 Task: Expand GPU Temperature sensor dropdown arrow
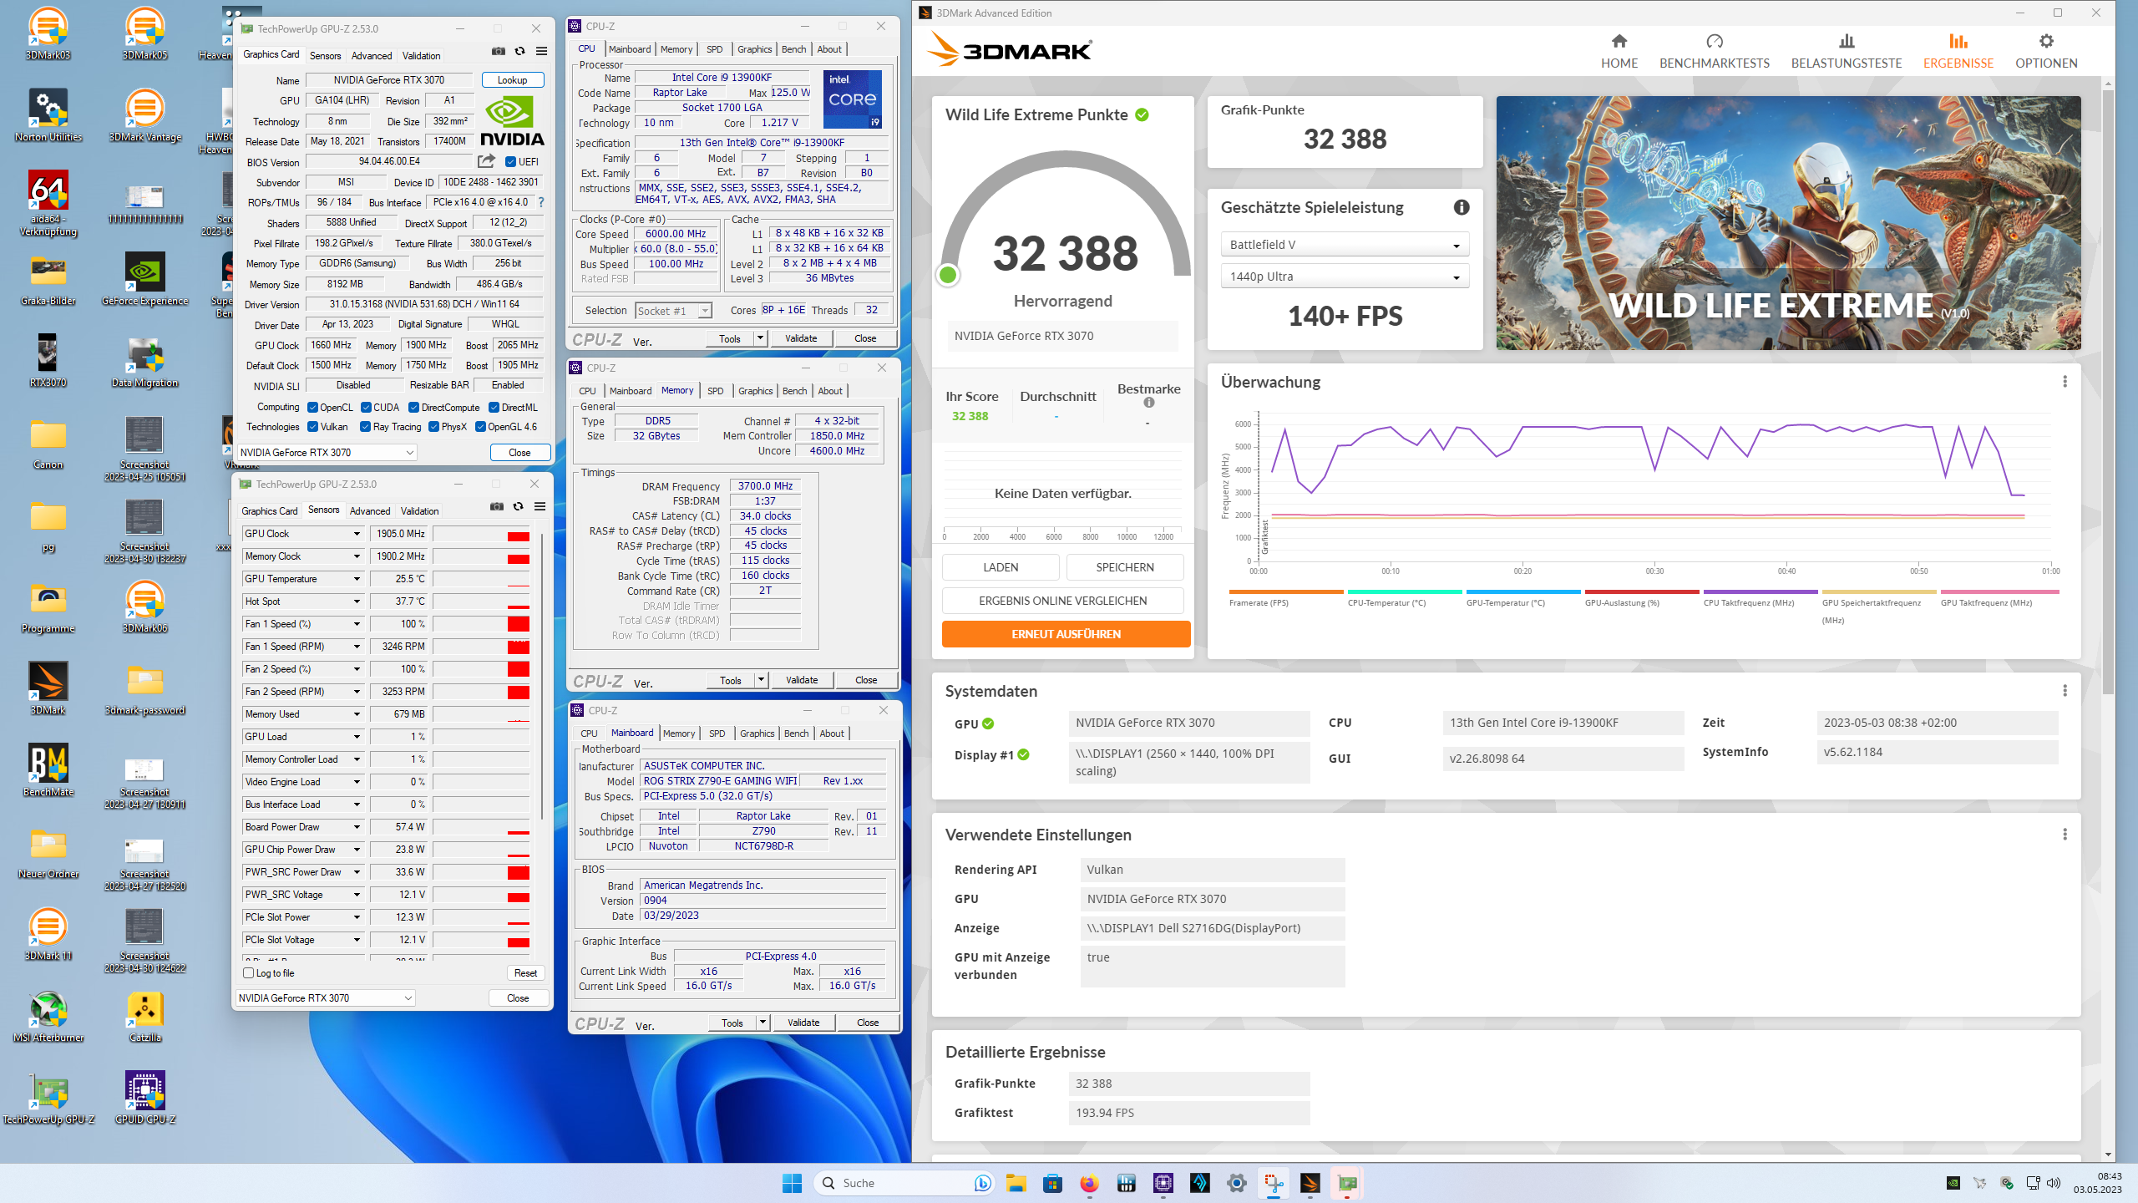click(357, 579)
